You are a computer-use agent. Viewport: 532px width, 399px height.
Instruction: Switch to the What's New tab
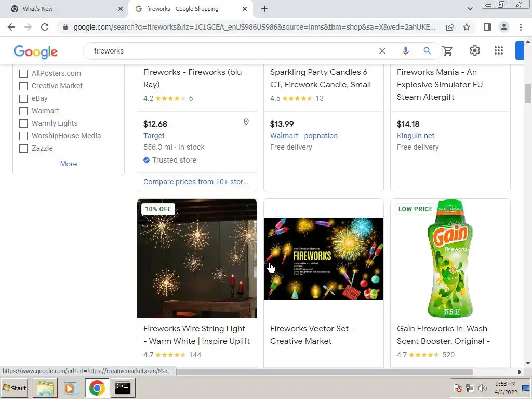[64, 9]
